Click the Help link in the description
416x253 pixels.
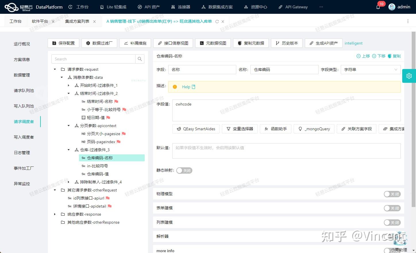(186, 87)
